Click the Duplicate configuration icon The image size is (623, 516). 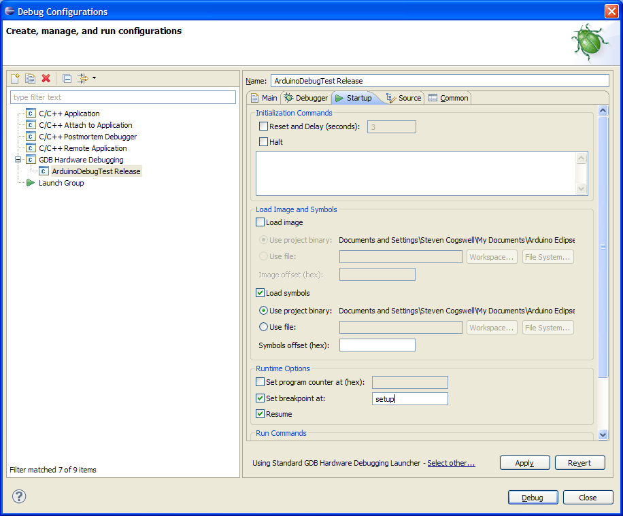coord(31,79)
